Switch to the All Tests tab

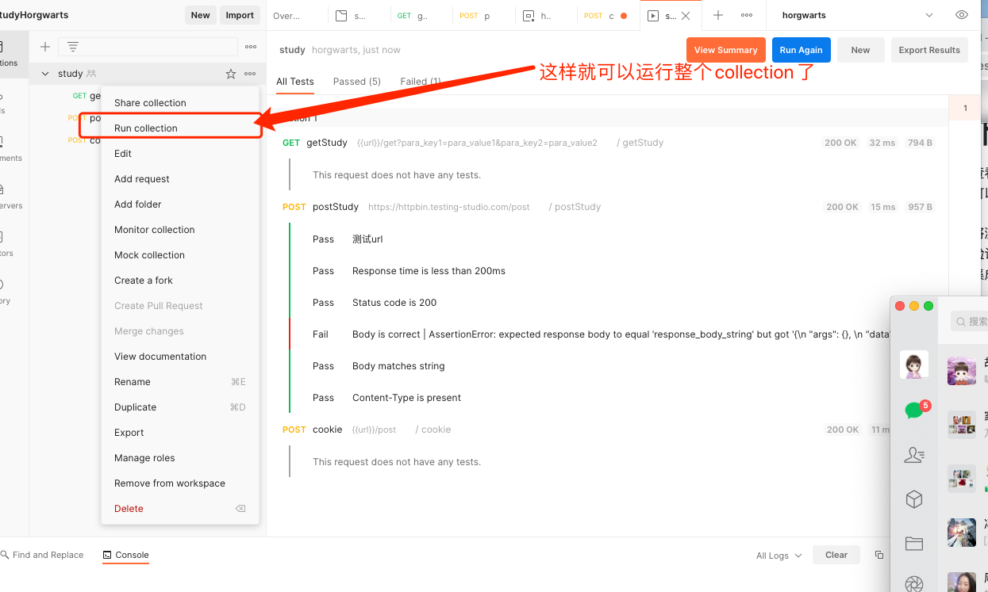[295, 82]
